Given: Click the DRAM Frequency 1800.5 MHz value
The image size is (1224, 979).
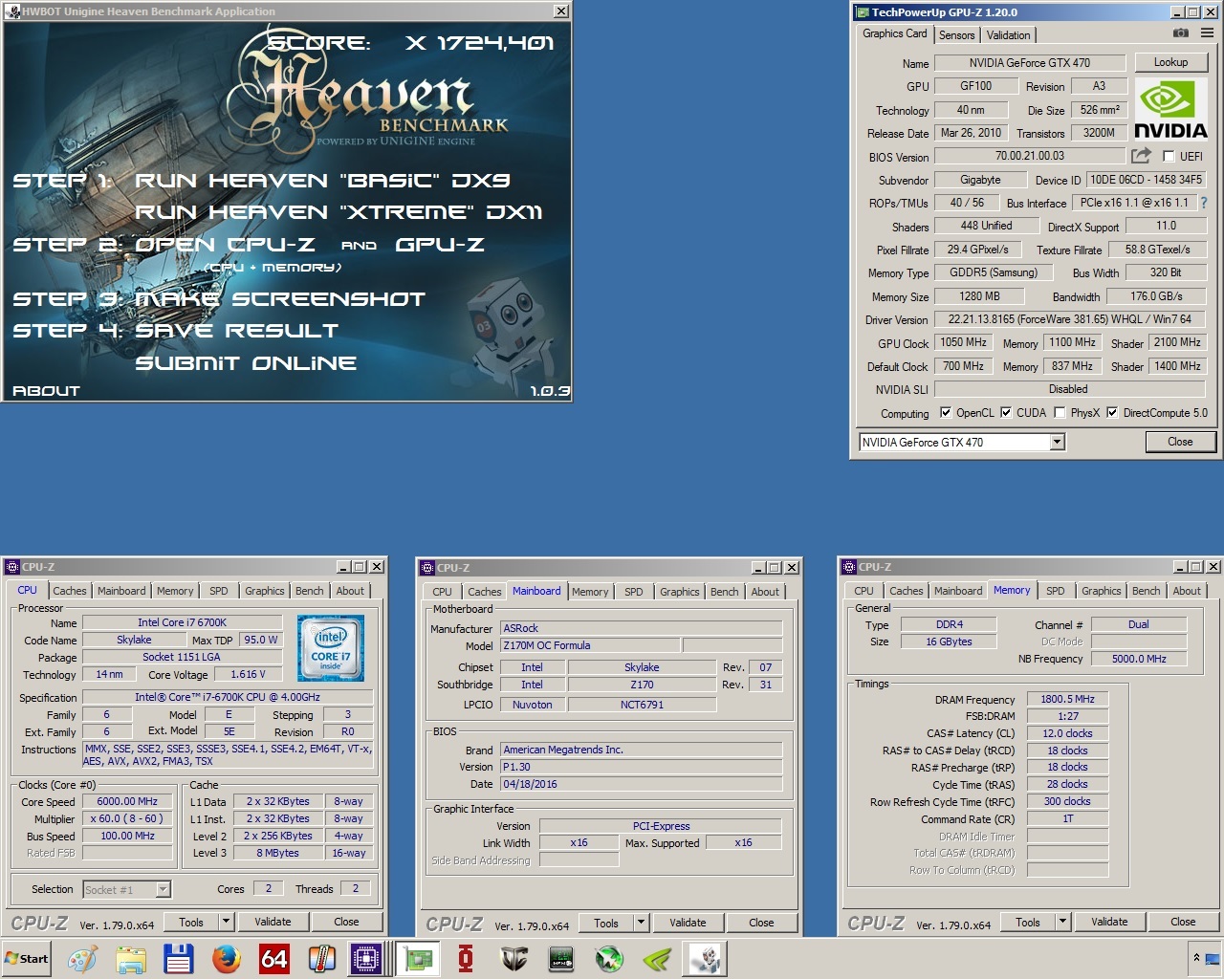Looking at the screenshot, I should pyautogui.click(x=1067, y=699).
